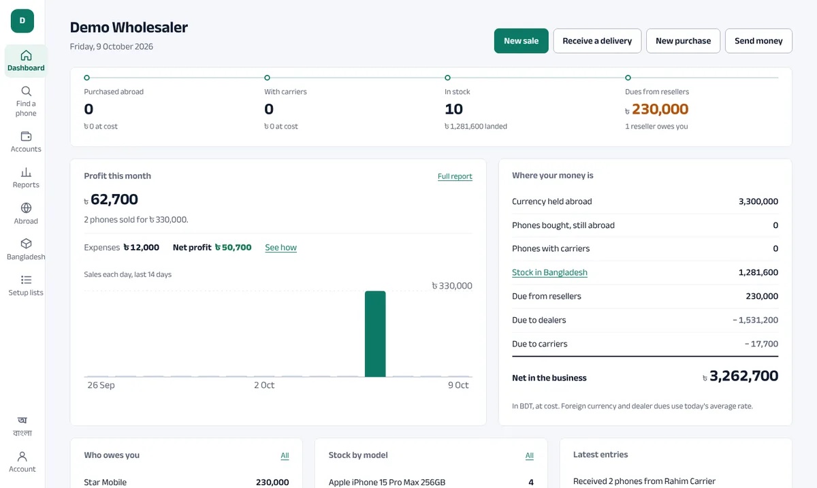Click Currency held abroad row

pyautogui.click(x=645, y=201)
